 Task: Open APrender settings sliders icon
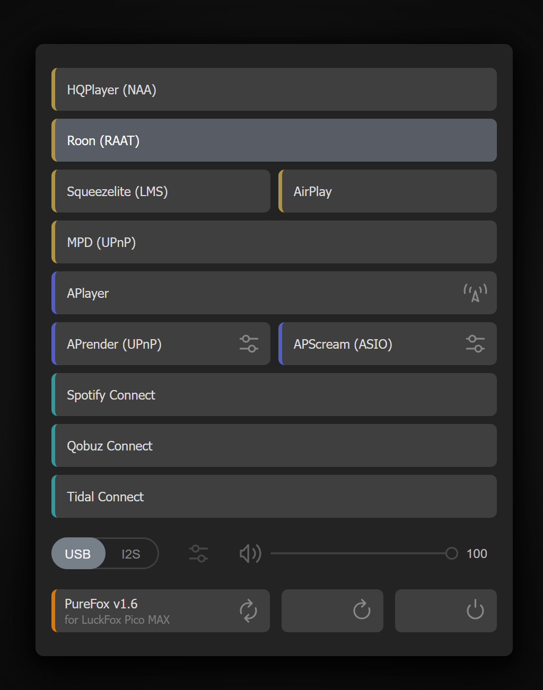point(249,344)
